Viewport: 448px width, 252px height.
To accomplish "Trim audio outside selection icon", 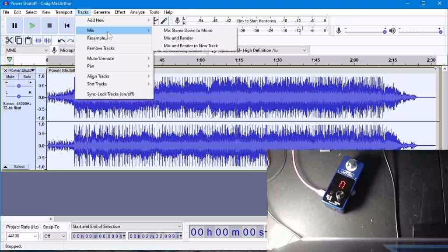I will (x=38, y=40).
